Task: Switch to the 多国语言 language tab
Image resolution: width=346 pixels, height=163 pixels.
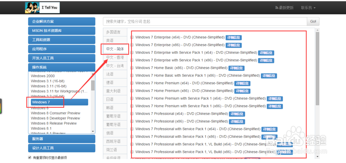Action: click(115, 32)
